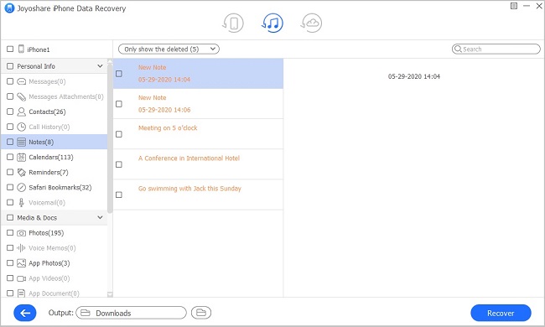The width and height of the screenshot is (545, 327).
Task: Check the iPhone1 device checkbox
Action: (x=10, y=49)
